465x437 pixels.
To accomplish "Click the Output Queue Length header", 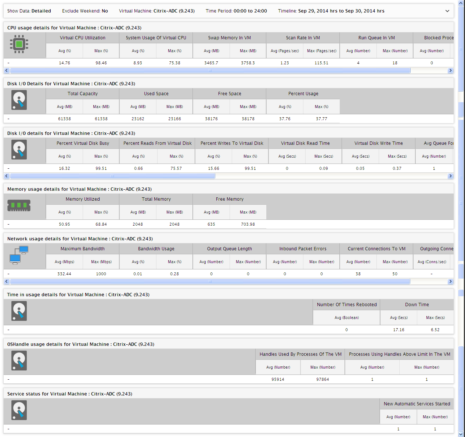I will click(230, 249).
